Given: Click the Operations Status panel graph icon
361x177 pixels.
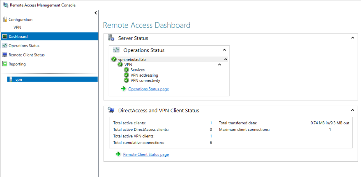Looking at the screenshot, I should click(x=116, y=50).
